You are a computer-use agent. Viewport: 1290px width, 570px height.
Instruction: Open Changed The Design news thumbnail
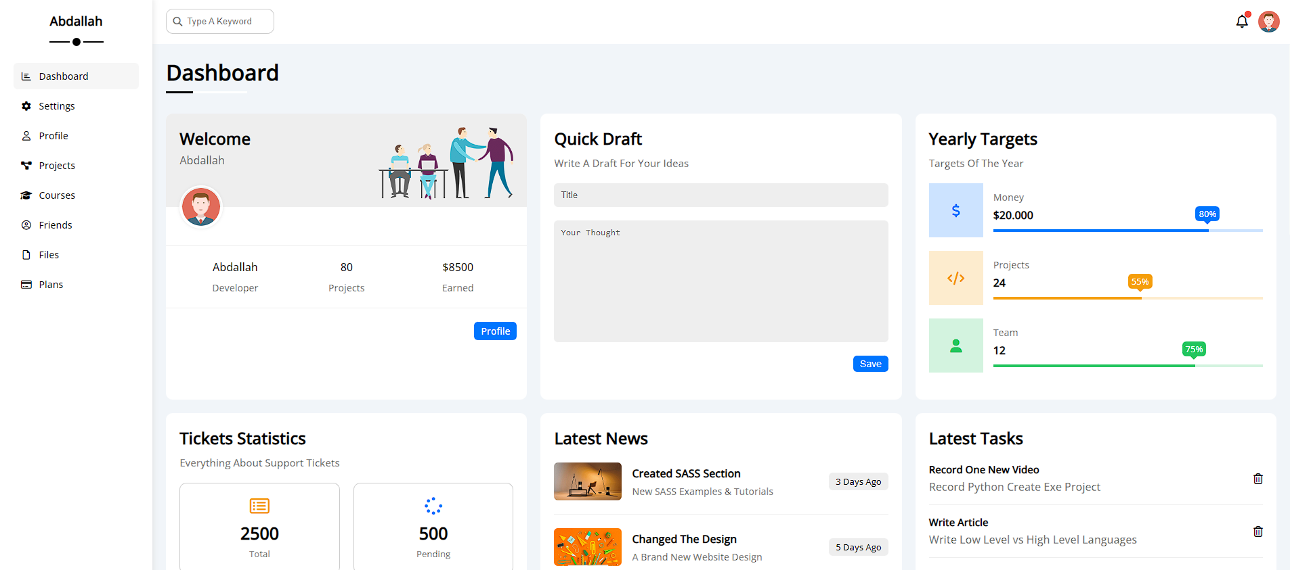click(588, 547)
